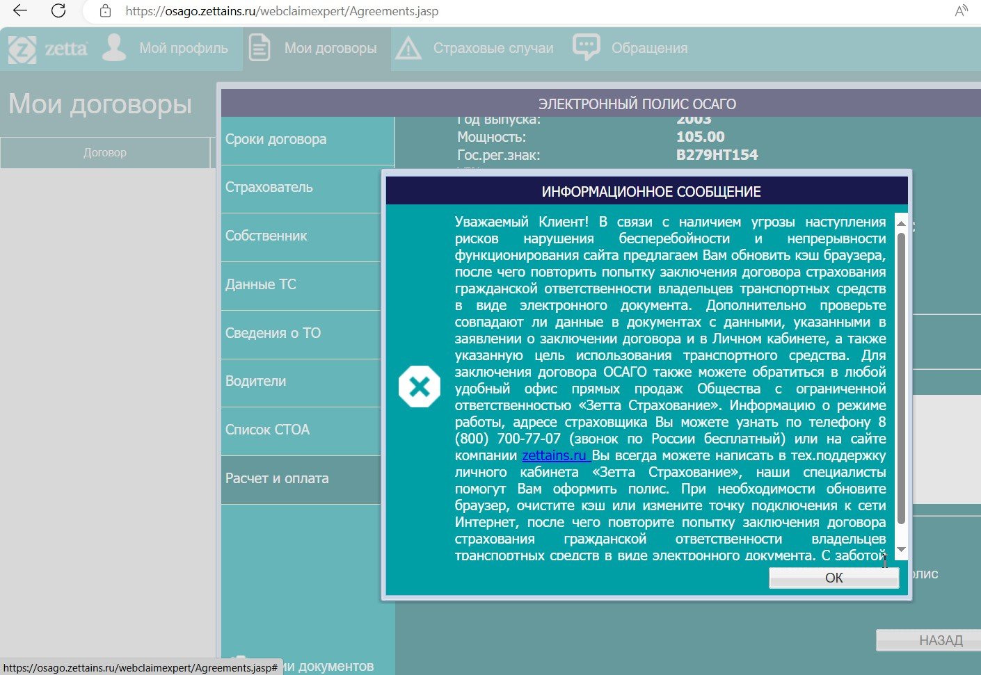Image resolution: width=981 pixels, height=675 pixels.
Task: Select the Расчет и оплата section
Action: click(301, 479)
